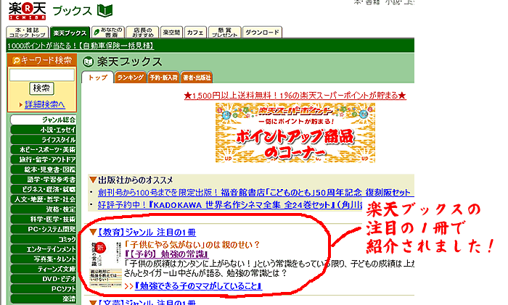Select the エンターテインメント genre

pos(44,249)
